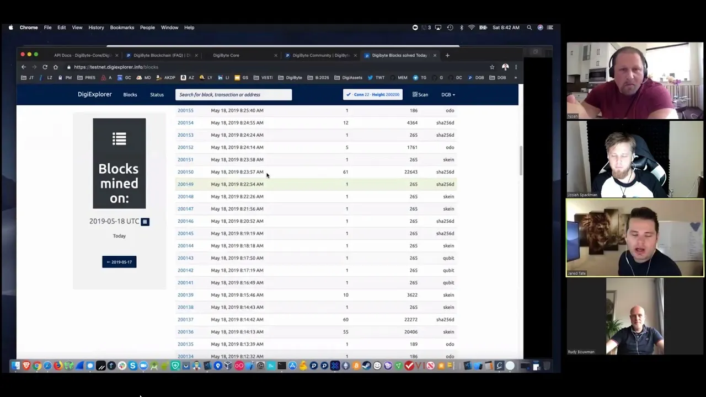This screenshot has width=706, height=397.
Task: Click the Chrome home icon
Action: (55, 67)
